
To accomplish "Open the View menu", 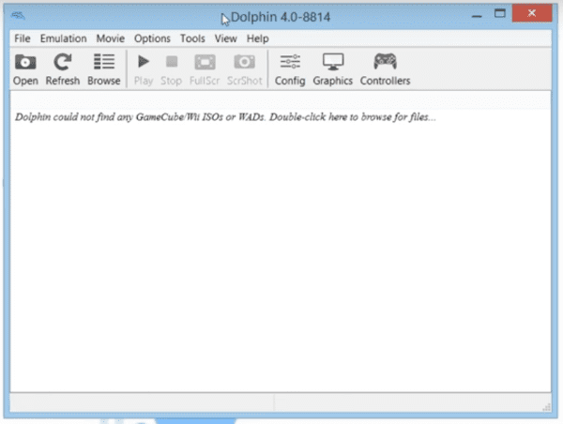I will 225,38.
